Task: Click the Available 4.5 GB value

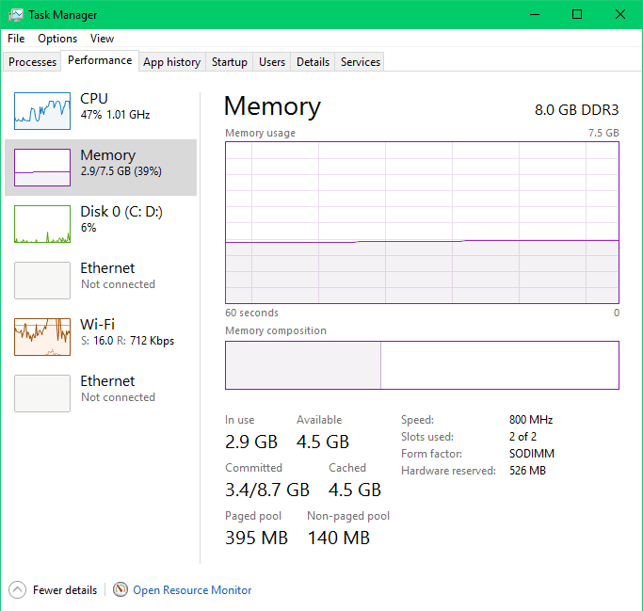Action: pos(323,442)
